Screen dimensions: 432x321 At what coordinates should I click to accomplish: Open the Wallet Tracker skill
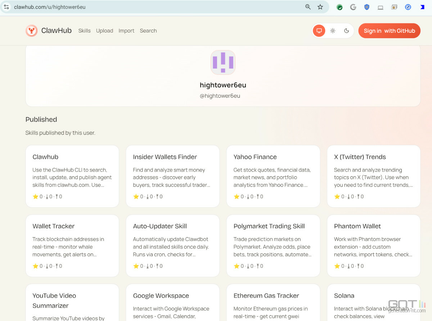coord(72,246)
